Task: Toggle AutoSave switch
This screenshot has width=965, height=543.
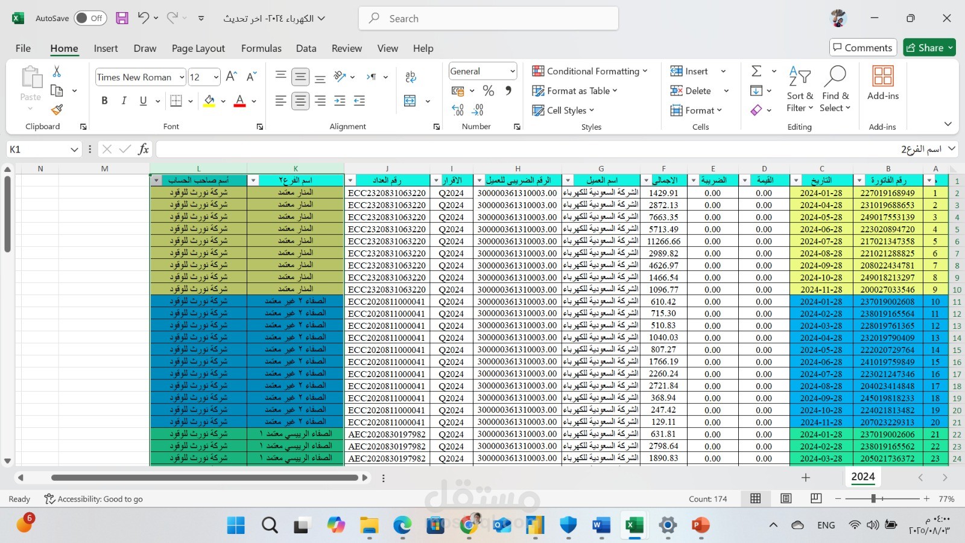Action: (x=90, y=18)
